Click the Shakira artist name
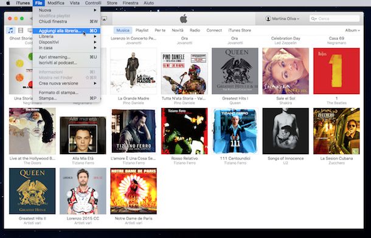This screenshot has height=238, width=371. click(286, 103)
